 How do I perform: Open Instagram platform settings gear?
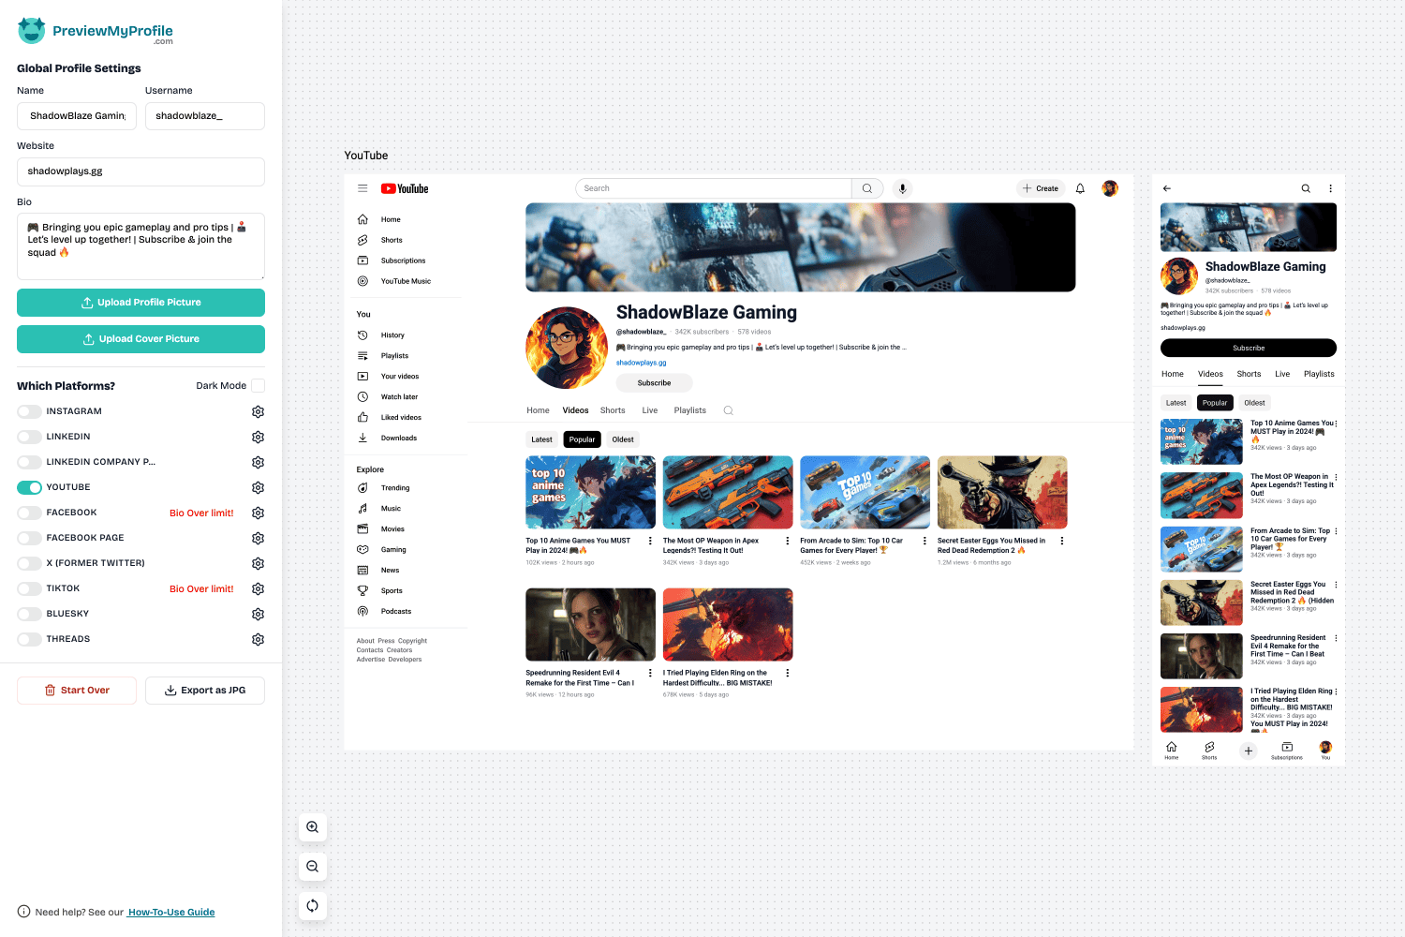point(258,411)
